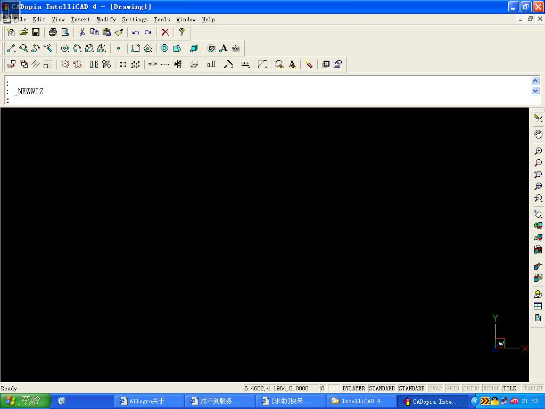Screen dimensions: 545x409
Task: Open the Edit menu
Action: (x=39, y=20)
